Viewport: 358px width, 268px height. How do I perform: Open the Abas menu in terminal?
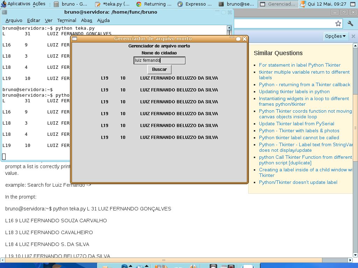point(87,21)
